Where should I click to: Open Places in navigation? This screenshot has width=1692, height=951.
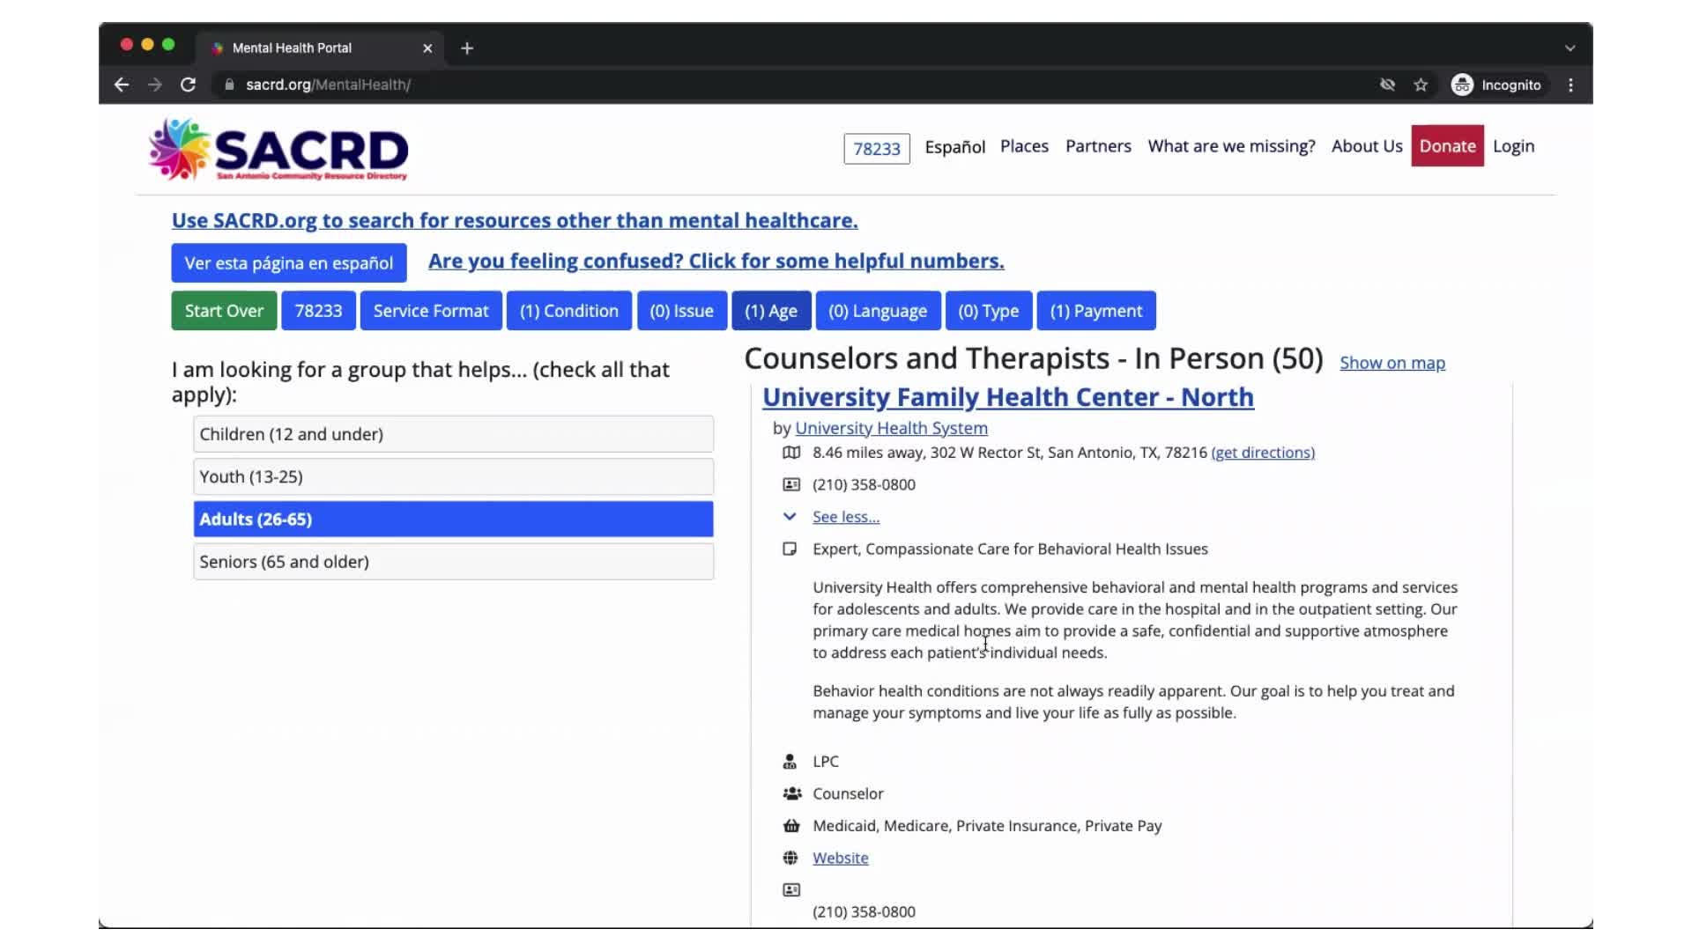click(1024, 146)
